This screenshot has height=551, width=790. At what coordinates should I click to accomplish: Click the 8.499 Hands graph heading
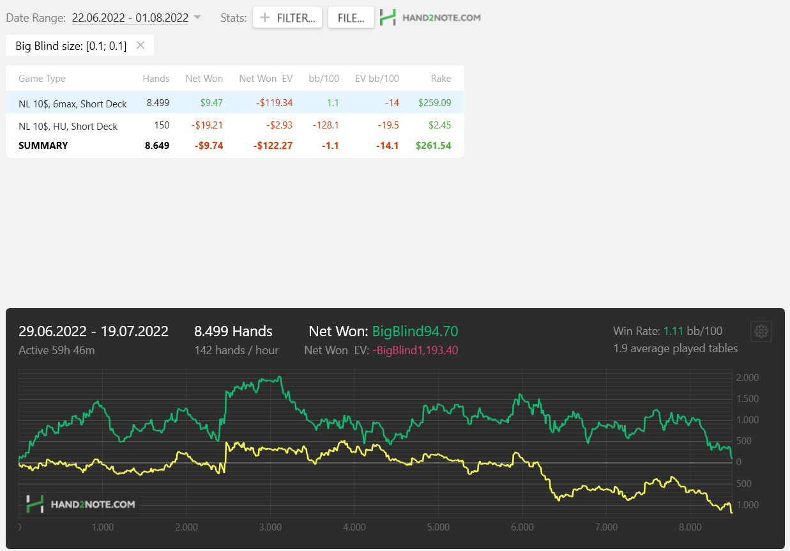pos(233,331)
